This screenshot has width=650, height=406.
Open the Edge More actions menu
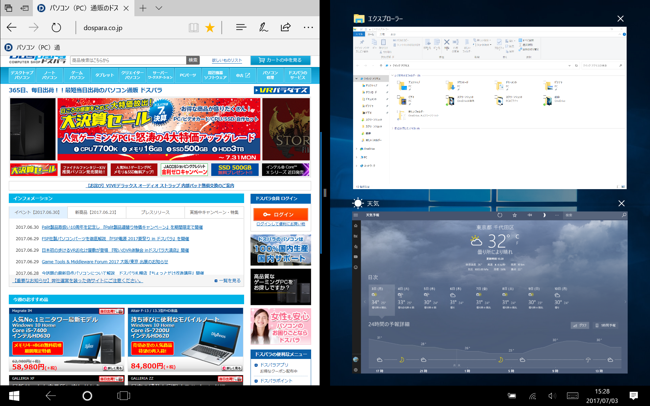[x=308, y=27]
